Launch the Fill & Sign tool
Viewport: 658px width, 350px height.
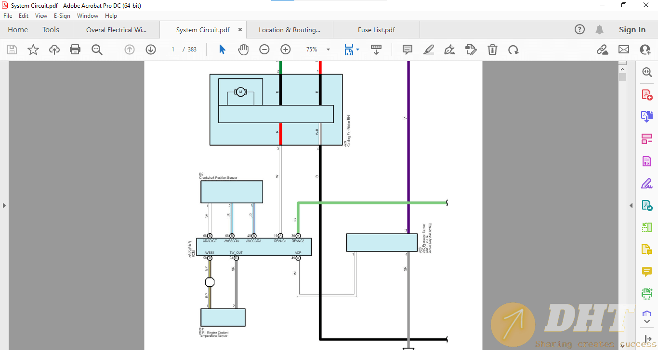(646, 183)
